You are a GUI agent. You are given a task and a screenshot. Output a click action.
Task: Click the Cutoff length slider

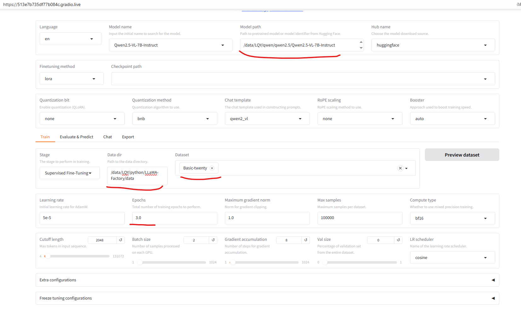point(77,256)
